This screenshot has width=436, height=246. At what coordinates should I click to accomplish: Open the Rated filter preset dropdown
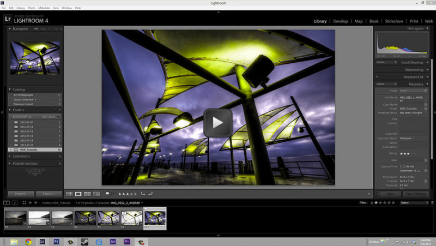(415, 202)
